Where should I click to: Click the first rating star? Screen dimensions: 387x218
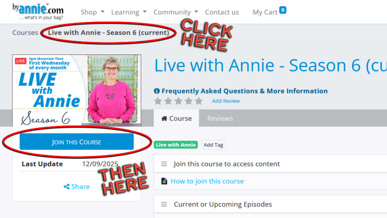[158, 101]
